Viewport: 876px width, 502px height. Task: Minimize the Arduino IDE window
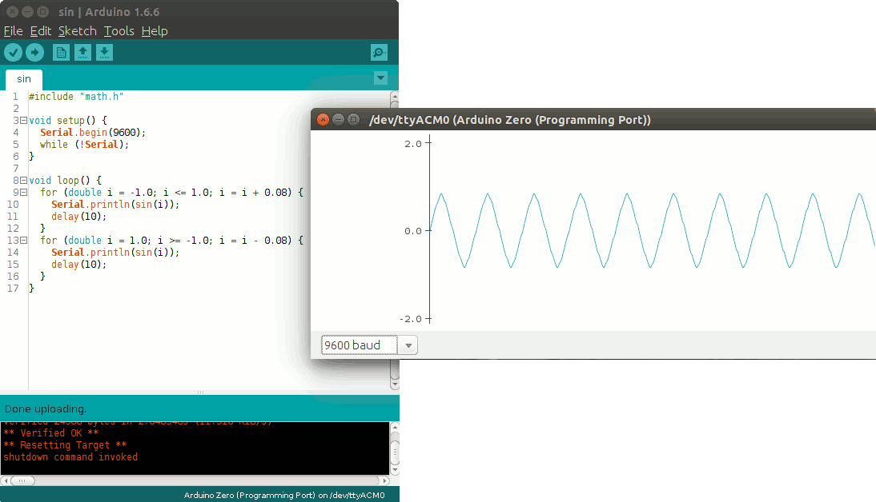27,12
